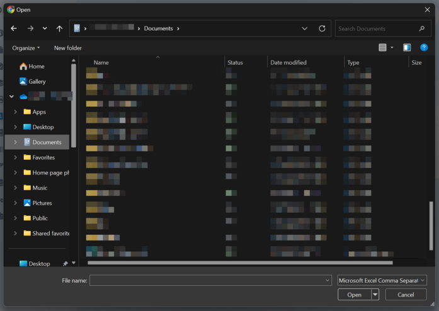This screenshot has height=311, width=439.
Task: Click the File name input field
Action: tap(208, 280)
